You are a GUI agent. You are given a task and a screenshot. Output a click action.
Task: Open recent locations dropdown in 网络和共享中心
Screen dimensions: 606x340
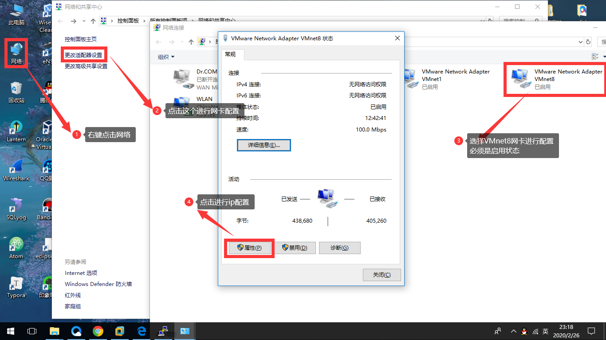(84, 21)
